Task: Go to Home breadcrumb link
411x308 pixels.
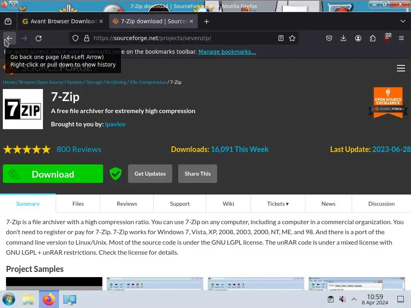Action: 9,82
